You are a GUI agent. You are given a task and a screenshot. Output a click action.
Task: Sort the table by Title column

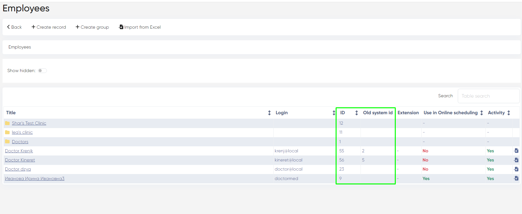[269, 113]
